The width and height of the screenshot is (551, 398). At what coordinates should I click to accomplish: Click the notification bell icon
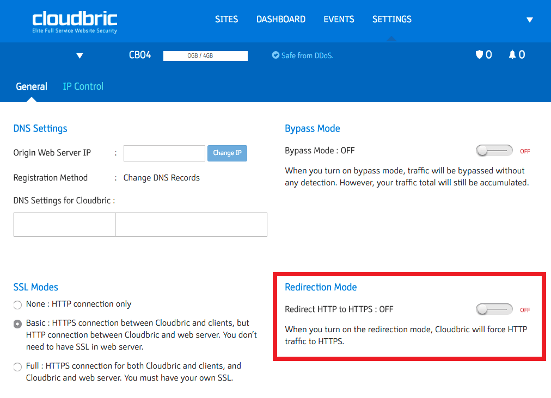click(x=512, y=55)
